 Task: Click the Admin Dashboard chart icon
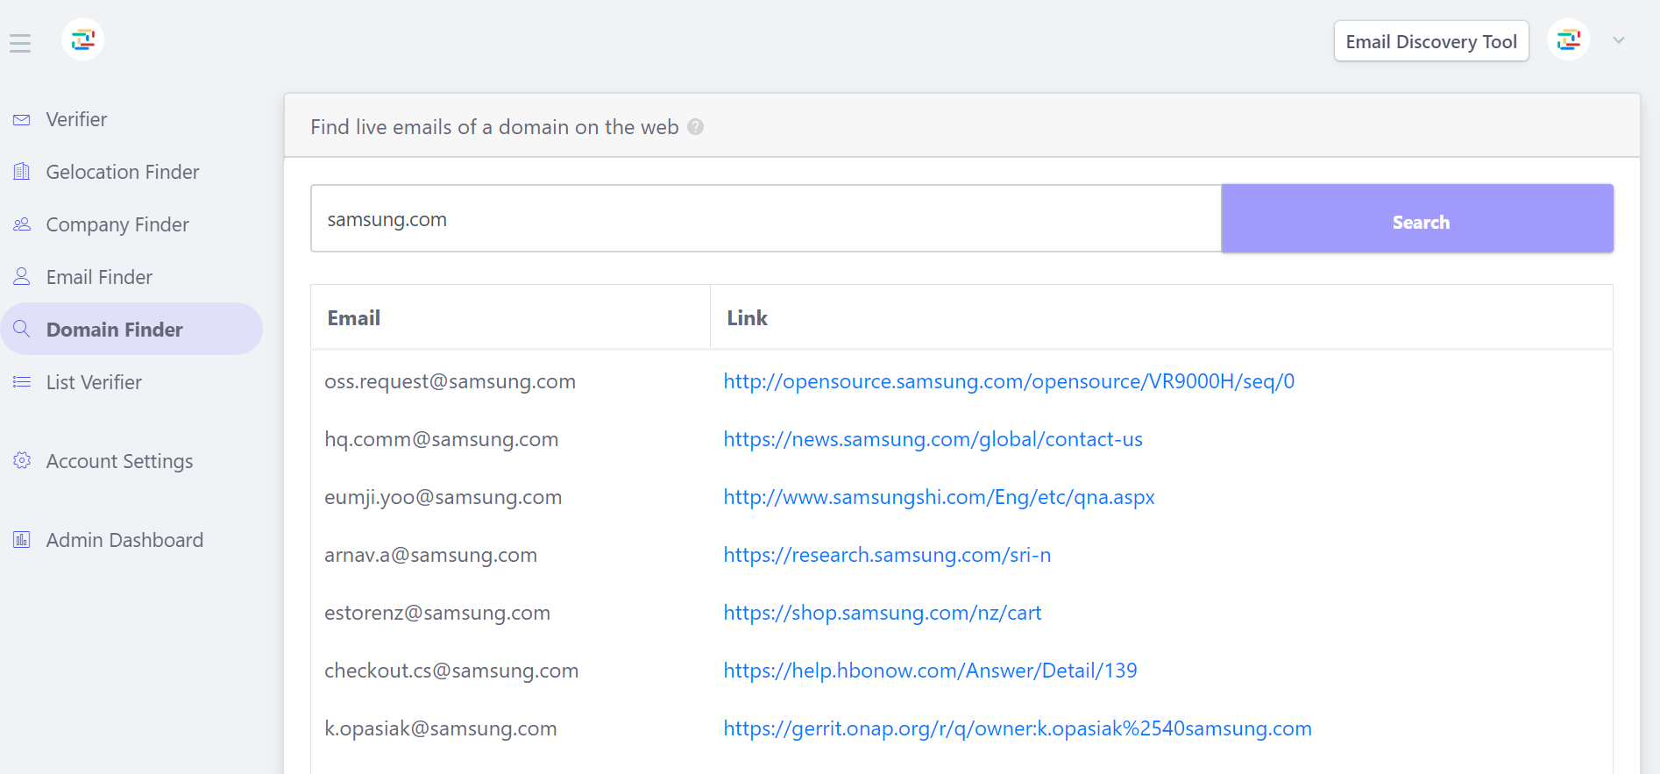(x=22, y=540)
